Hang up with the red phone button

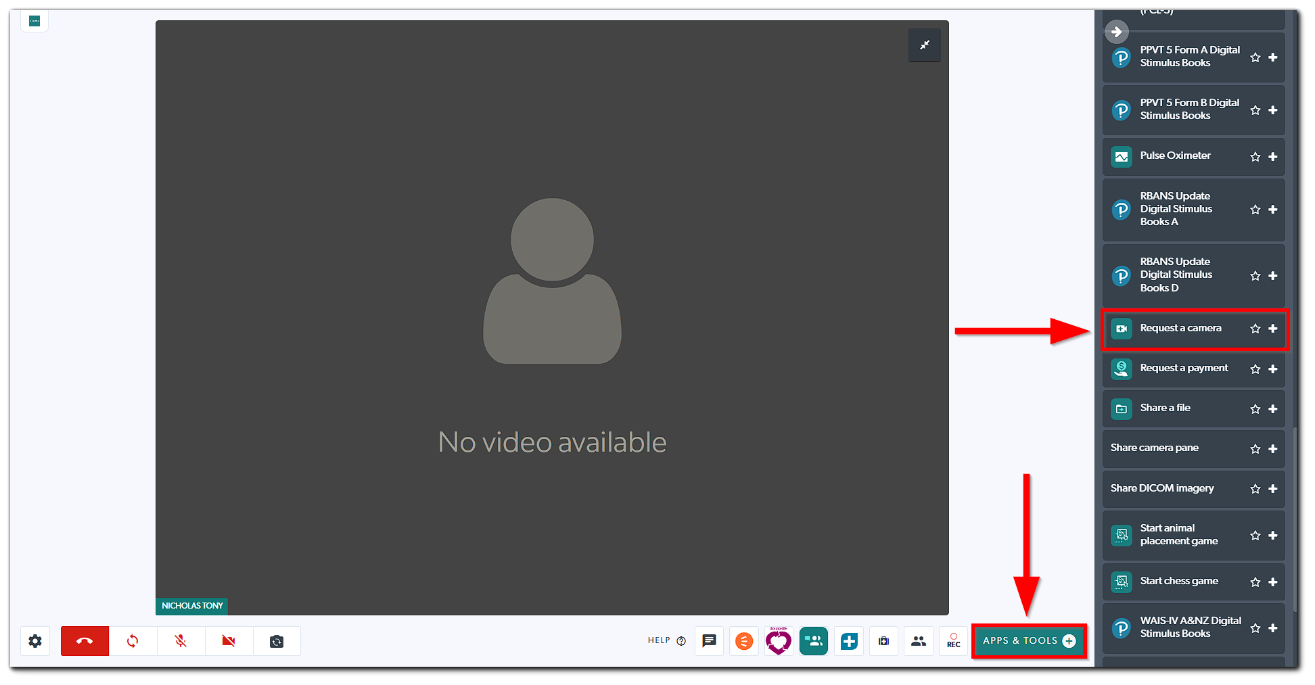click(x=85, y=641)
